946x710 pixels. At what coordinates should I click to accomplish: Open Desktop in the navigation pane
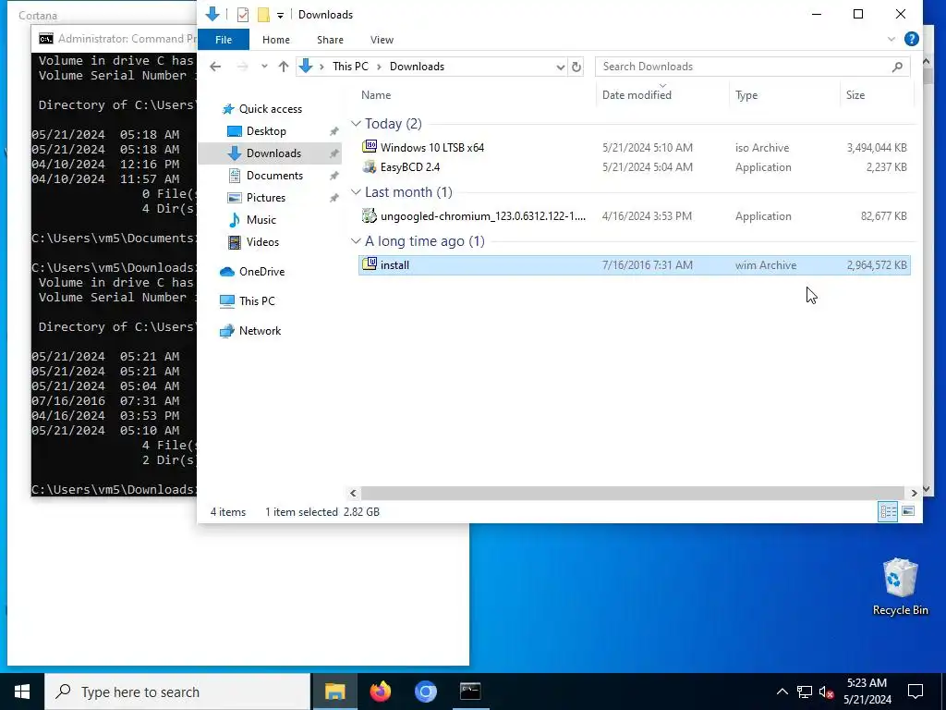(x=266, y=131)
